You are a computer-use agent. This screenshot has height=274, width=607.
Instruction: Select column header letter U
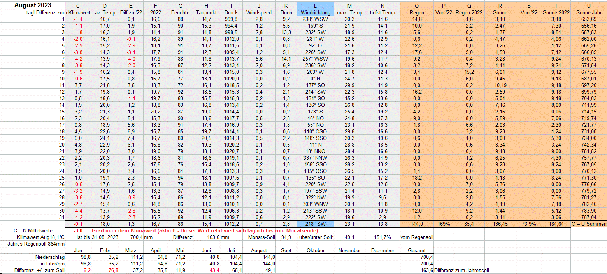589,5
